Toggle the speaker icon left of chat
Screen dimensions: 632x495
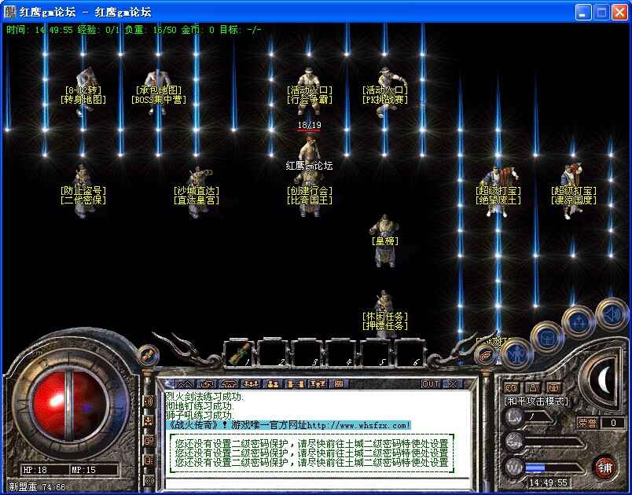tap(149, 401)
